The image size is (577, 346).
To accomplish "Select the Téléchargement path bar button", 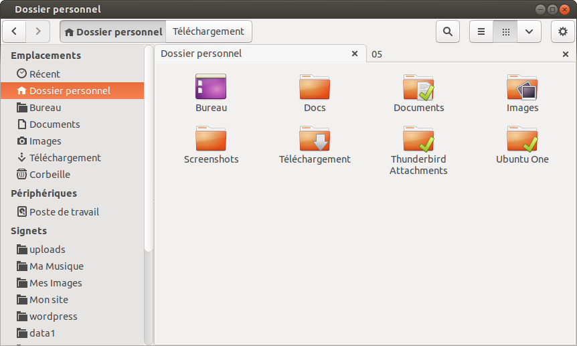I will pyautogui.click(x=209, y=31).
